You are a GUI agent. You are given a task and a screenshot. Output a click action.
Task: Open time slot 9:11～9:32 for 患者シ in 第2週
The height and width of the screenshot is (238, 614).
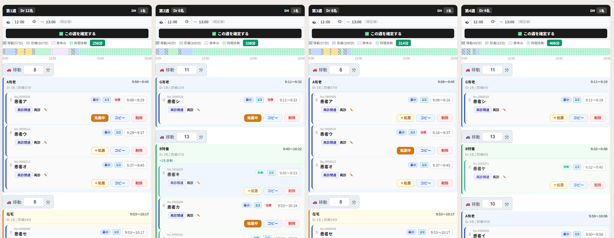coord(289,100)
